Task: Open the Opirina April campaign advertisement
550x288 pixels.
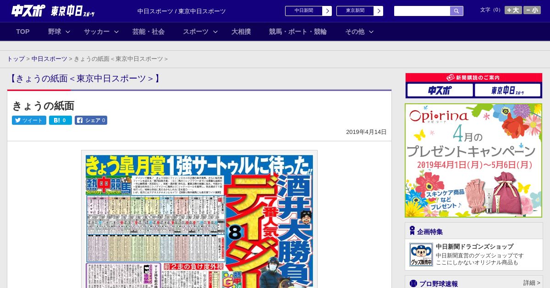Action: pyautogui.click(x=473, y=160)
